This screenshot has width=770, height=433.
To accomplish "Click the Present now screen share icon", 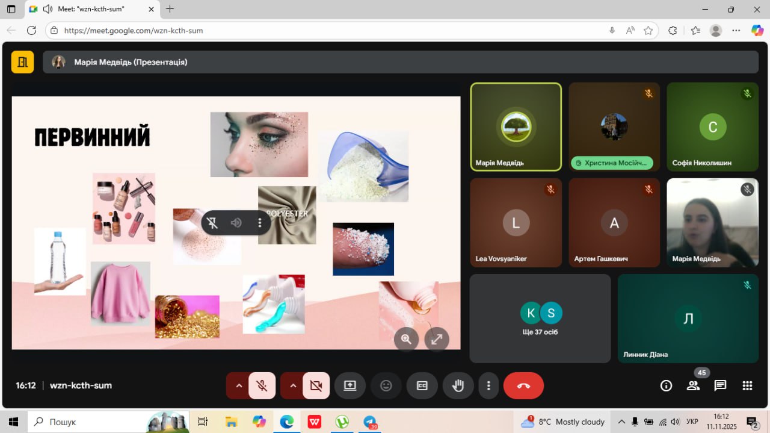I will 350,386.
